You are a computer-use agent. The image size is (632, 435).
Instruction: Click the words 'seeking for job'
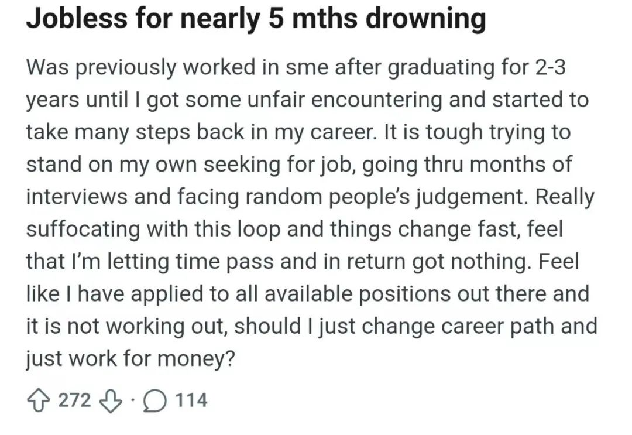tap(279, 165)
